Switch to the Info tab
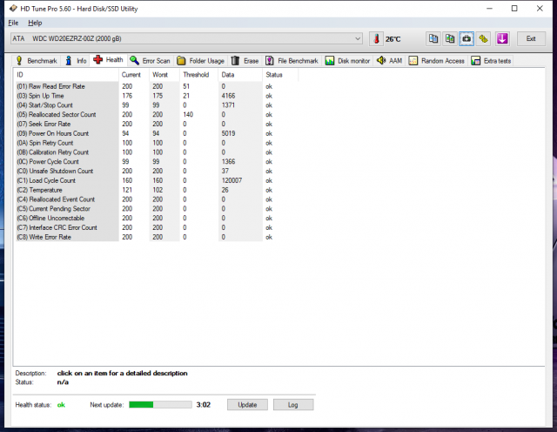Screen dimensions: 557x432 pos(76,61)
